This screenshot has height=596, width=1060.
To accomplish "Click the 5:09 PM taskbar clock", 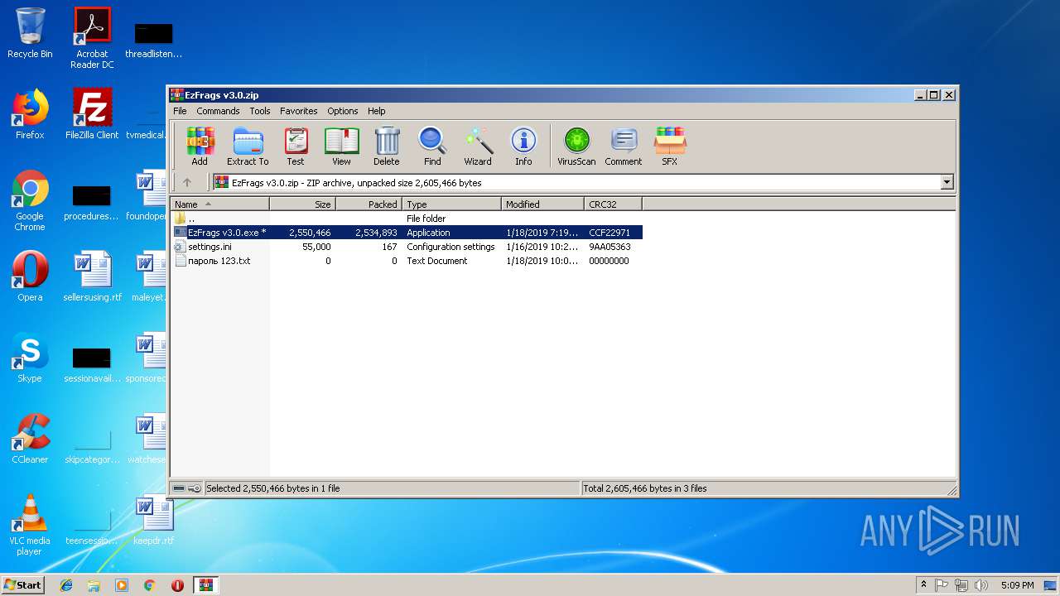I will pyautogui.click(x=1017, y=585).
